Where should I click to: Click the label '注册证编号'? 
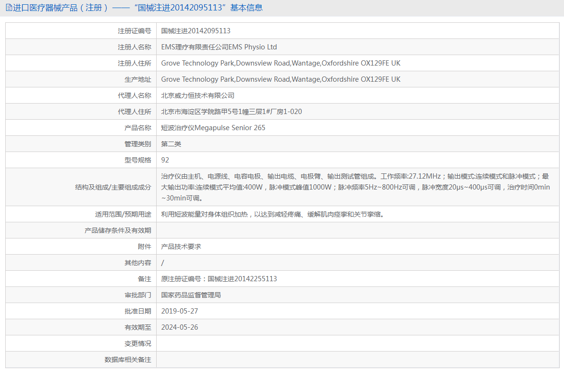click(134, 31)
